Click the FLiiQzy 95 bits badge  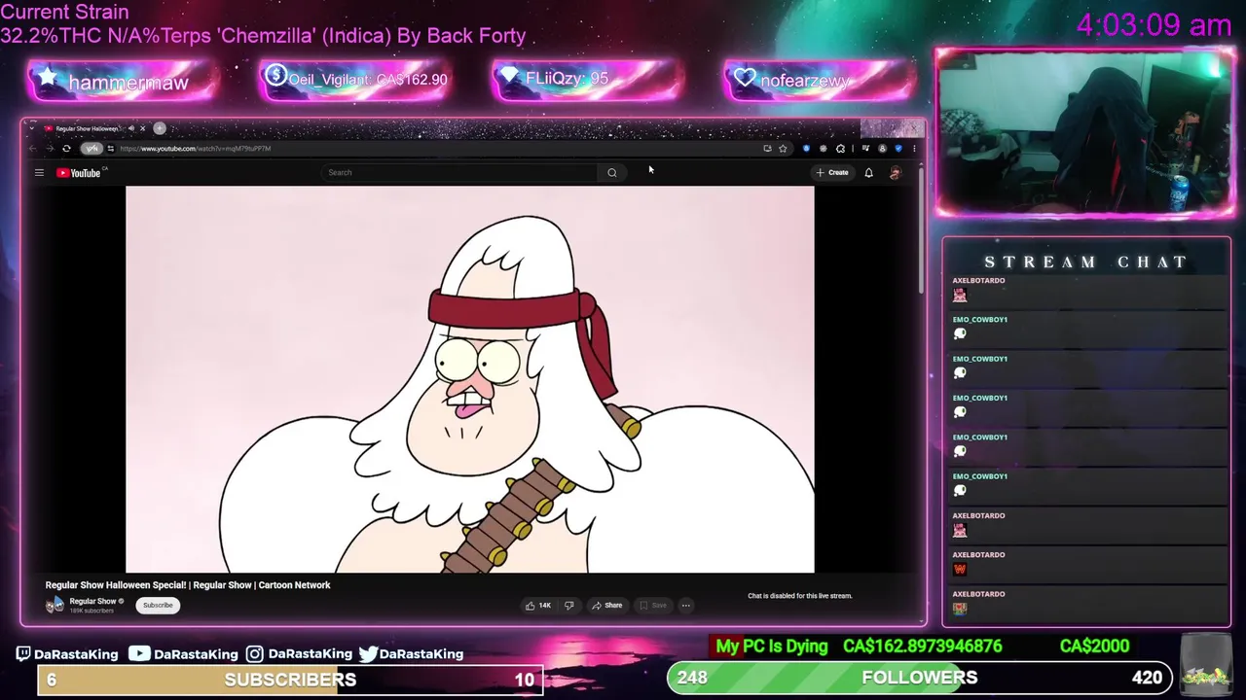[588, 79]
